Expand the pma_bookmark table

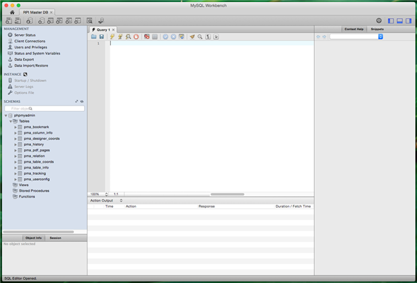pyautogui.click(x=15, y=127)
